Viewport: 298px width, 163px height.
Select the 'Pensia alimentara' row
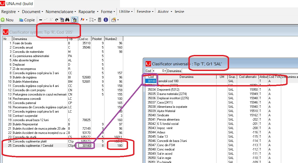click(x=222, y=120)
